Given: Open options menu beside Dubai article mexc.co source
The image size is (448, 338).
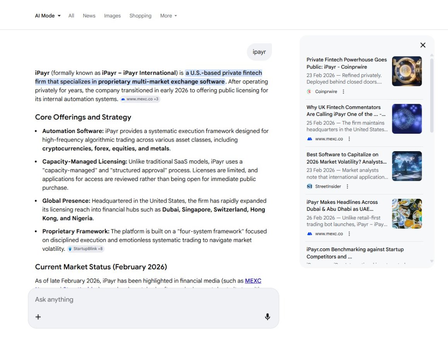Looking at the screenshot, I should pyautogui.click(x=349, y=233).
